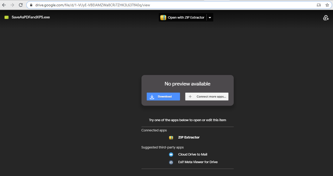Open file with ZIP Extractor from top bar
Viewport: 333px width, 176px height.
tap(183, 18)
